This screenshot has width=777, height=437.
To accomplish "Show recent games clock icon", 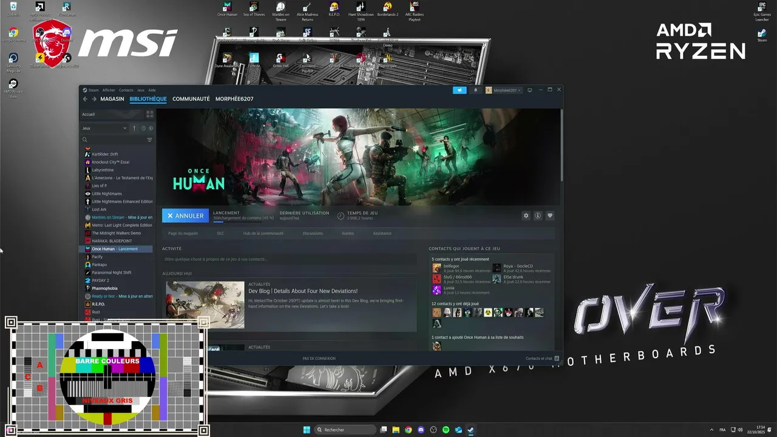I will tap(143, 128).
